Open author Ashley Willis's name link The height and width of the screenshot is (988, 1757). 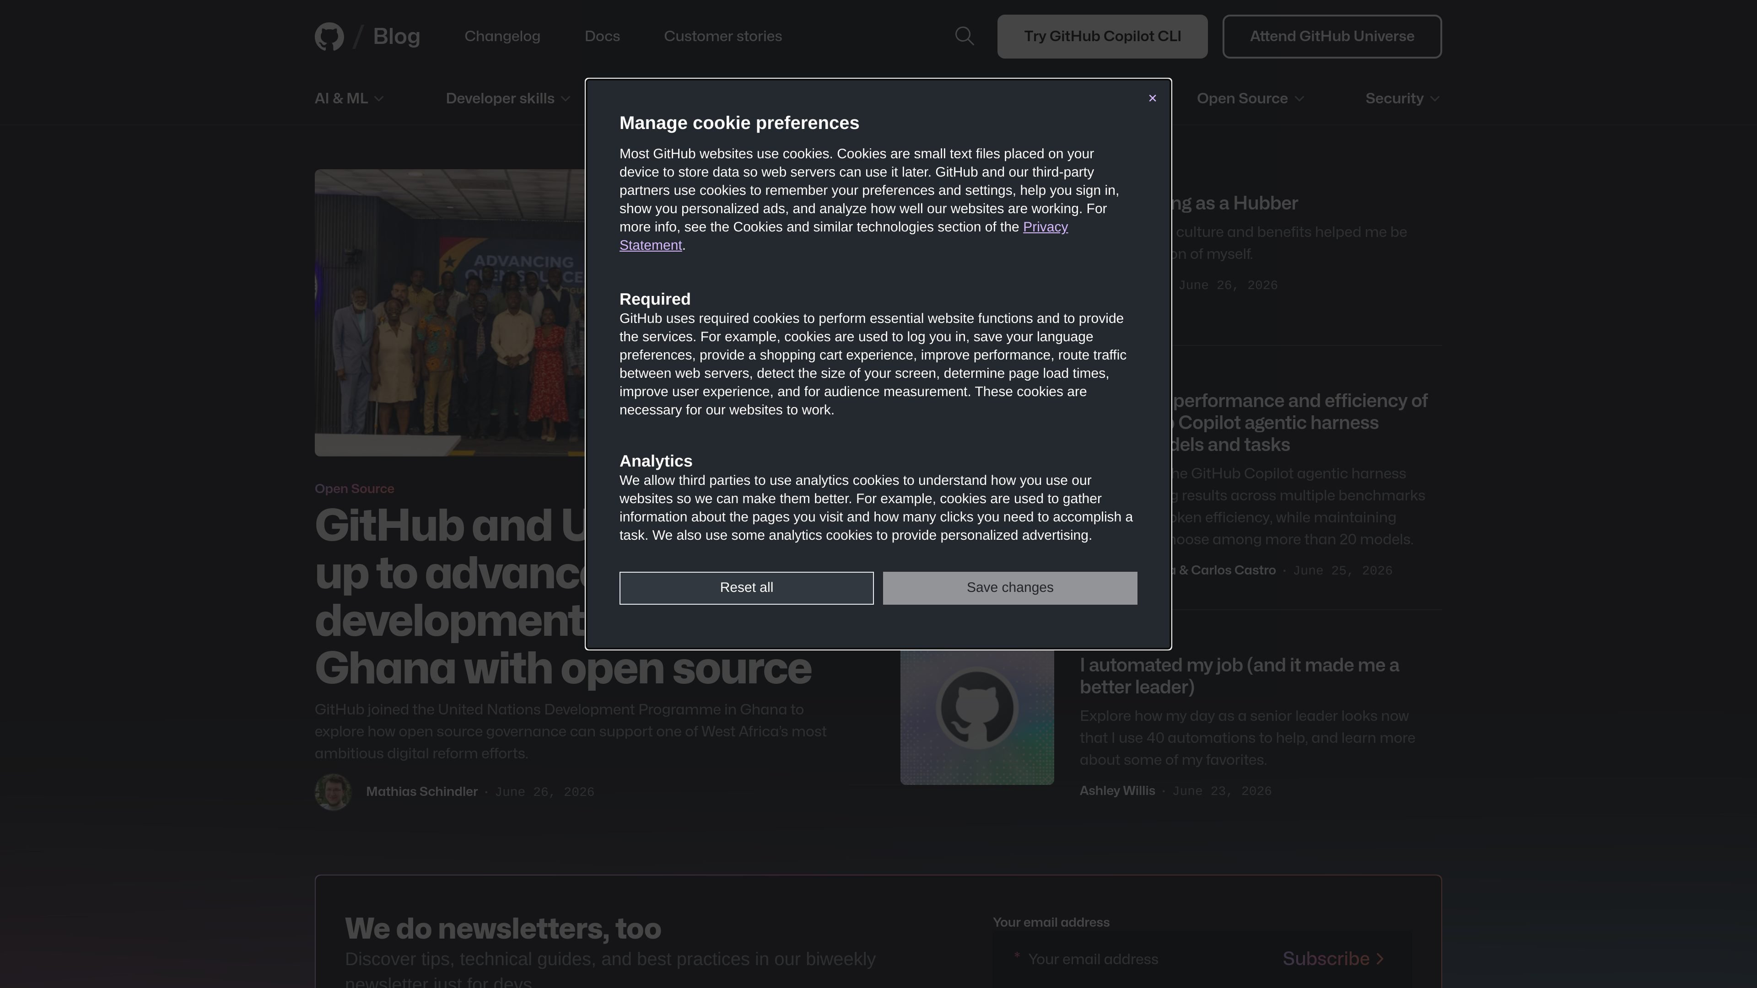(1117, 791)
